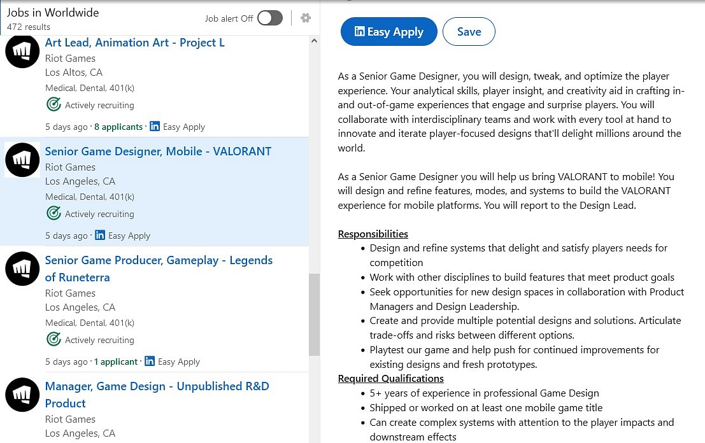Viewport: 705px width, 443px height.
Task: Click bullet 'Can create complex systems with attention'
Action: coord(522,430)
